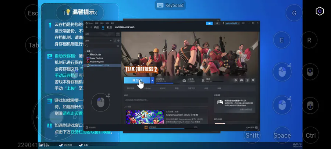This screenshot has width=331, height=149.
Task: Expand the yasinmaliky66 account dropdown
Action: (x=232, y=23)
